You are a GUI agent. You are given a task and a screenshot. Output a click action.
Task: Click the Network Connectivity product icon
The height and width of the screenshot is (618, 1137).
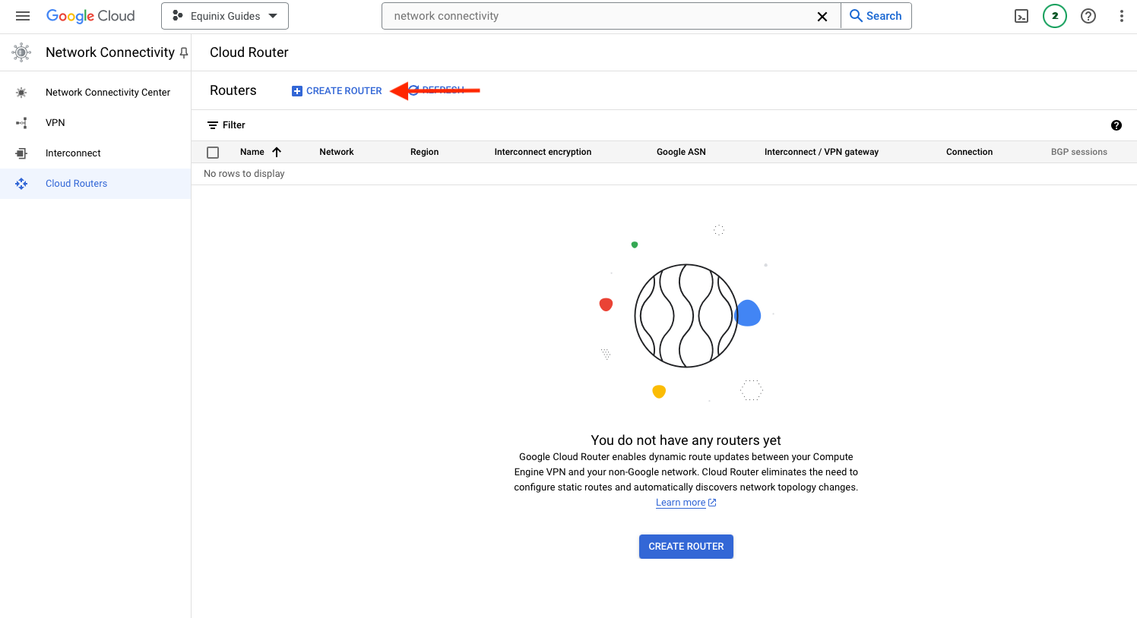pos(21,52)
